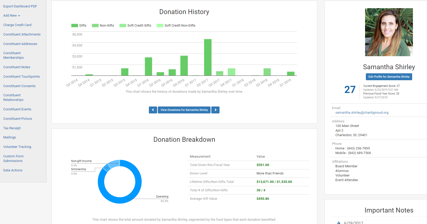The image size is (427, 224).
Task: Click the previous chart arrow button
Action: 153,110
